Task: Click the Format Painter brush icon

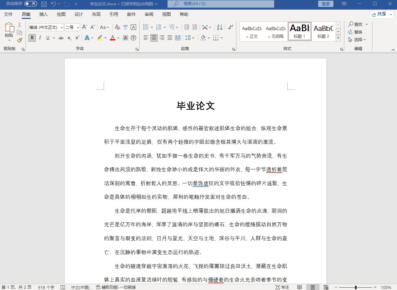Action: pos(20,40)
